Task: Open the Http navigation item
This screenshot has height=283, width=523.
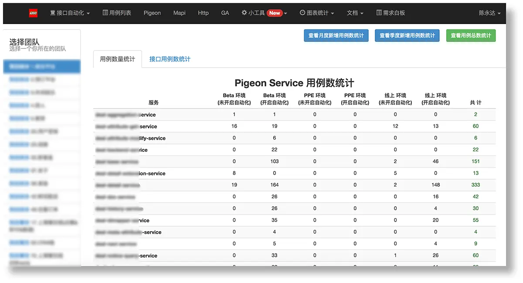Action: pyautogui.click(x=203, y=13)
